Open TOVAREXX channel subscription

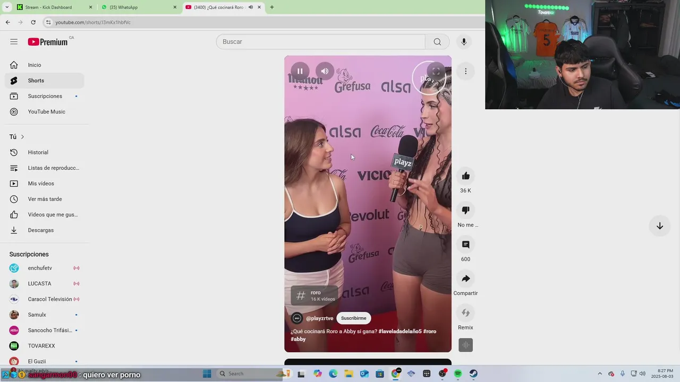[x=45, y=346]
